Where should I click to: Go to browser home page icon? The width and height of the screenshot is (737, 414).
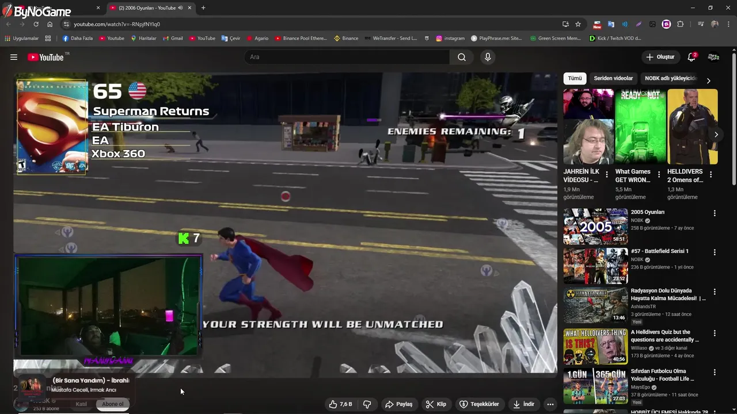[50, 24]
